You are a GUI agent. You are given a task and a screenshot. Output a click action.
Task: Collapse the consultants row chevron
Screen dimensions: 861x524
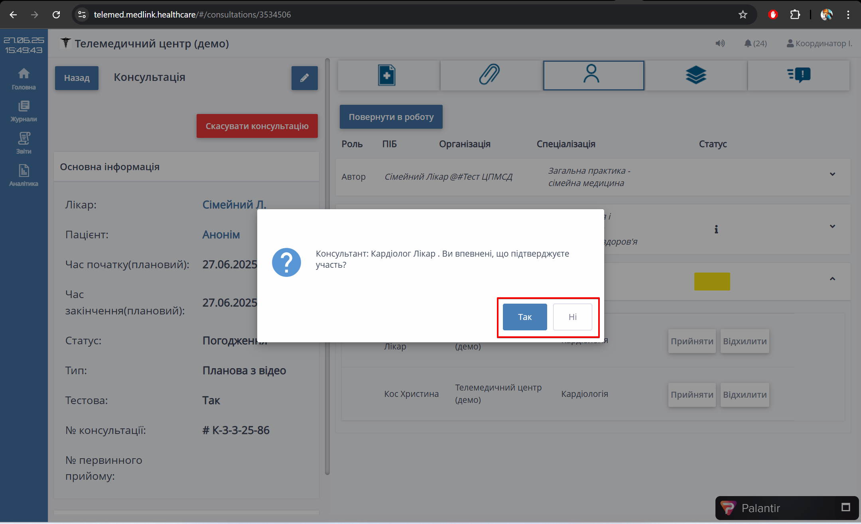pos(832,279)
